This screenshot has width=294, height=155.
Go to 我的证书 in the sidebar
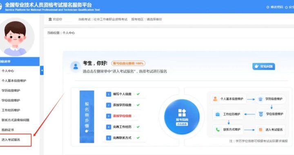pos(8,130)
